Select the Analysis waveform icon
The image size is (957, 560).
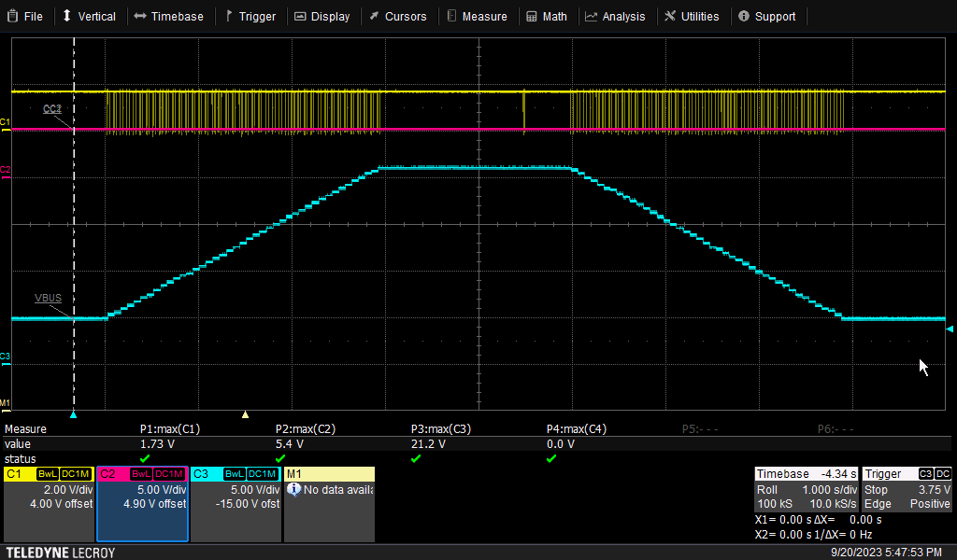[590, 15]
